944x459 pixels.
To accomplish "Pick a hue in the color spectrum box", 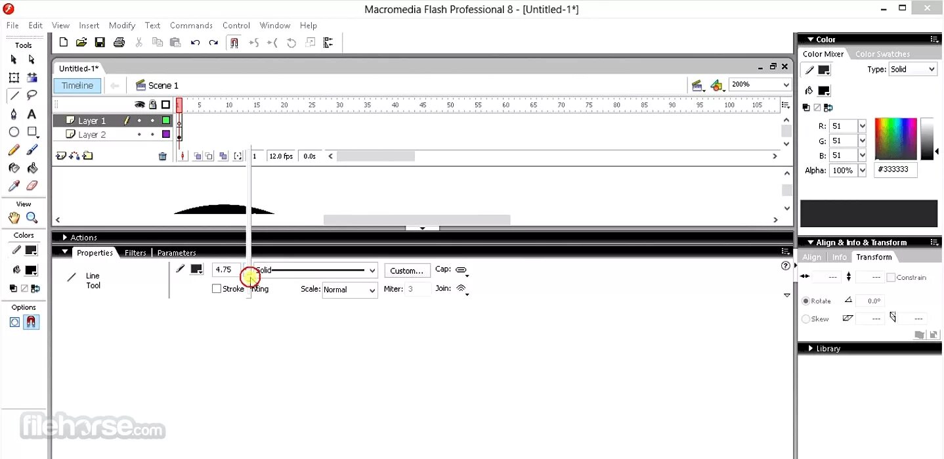I will [895, 139].
